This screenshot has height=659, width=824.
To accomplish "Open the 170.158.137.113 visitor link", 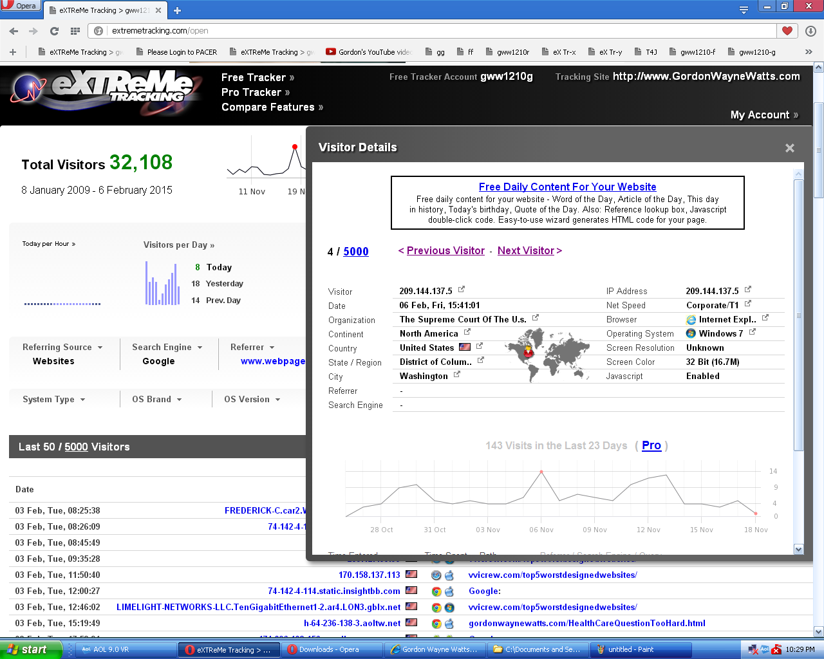I will (370, 575).
